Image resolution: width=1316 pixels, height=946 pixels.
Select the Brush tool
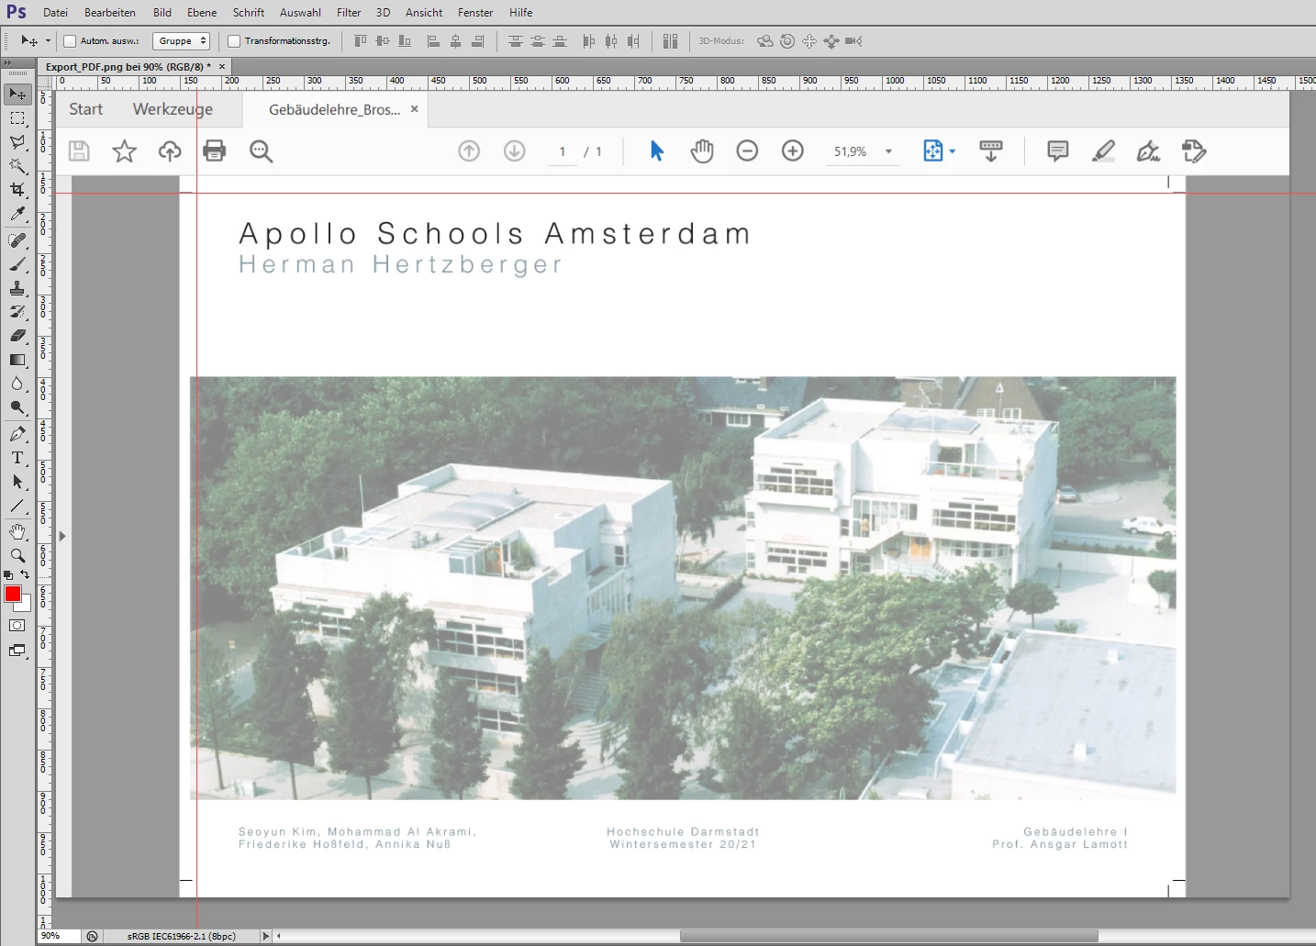[17, 264]
